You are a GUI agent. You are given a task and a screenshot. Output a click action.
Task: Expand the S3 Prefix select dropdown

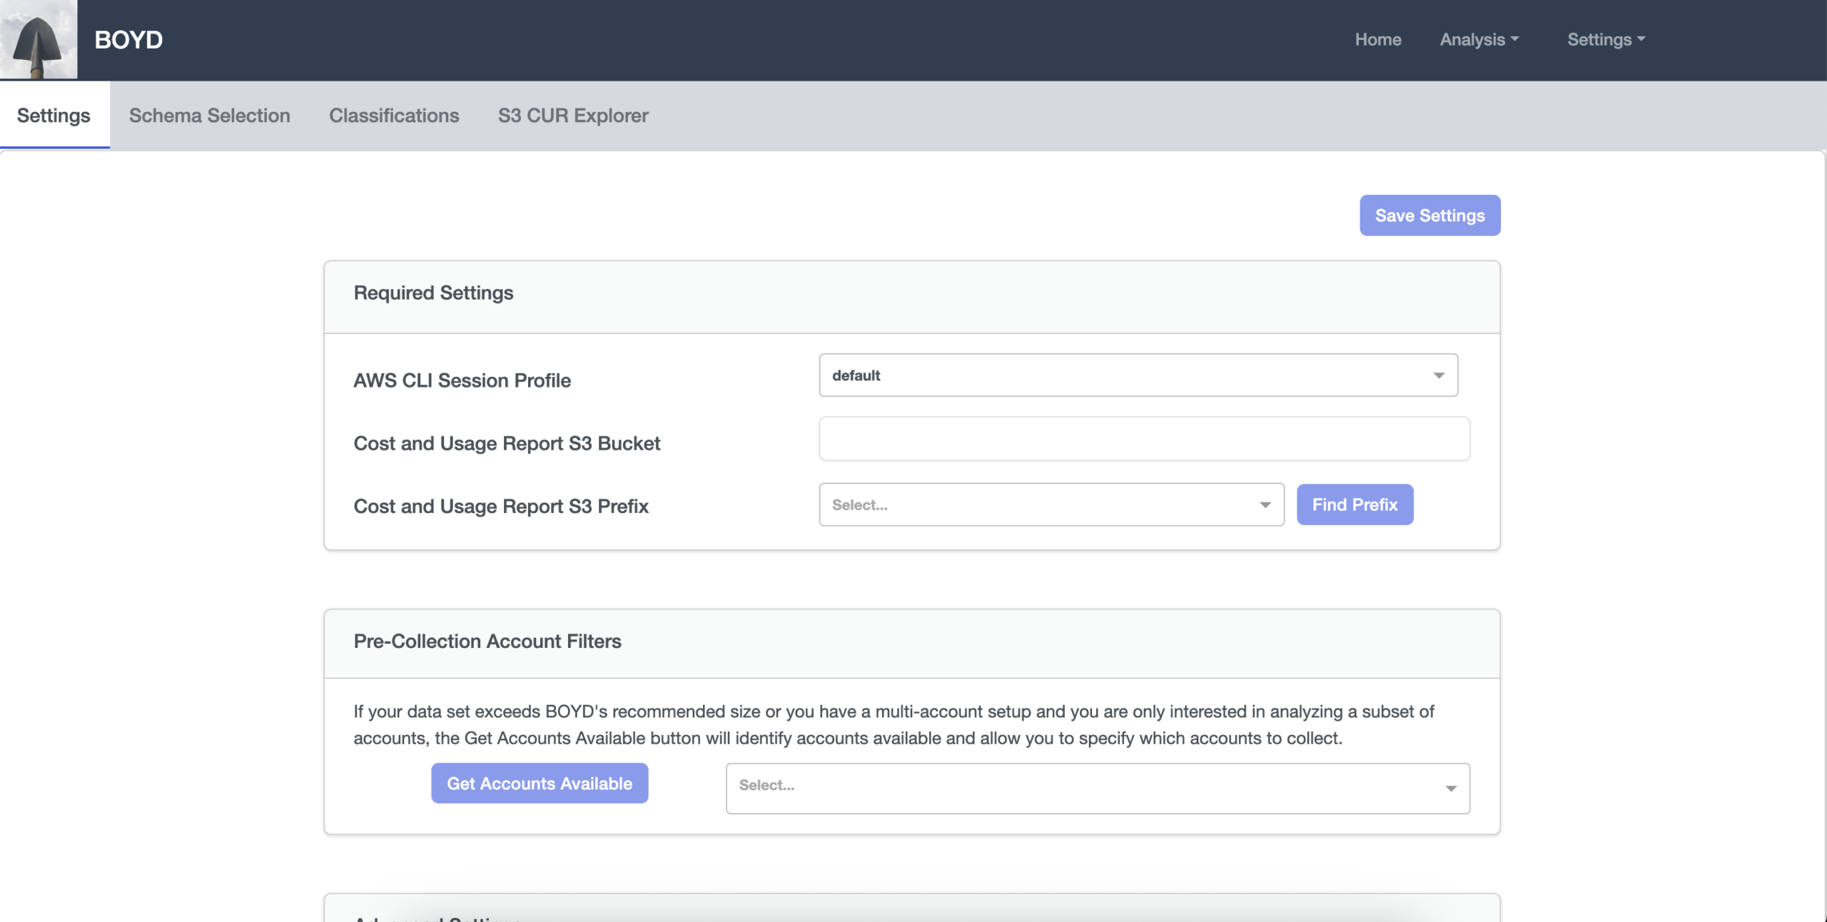pyautogui.click(x=1035, y=505)
